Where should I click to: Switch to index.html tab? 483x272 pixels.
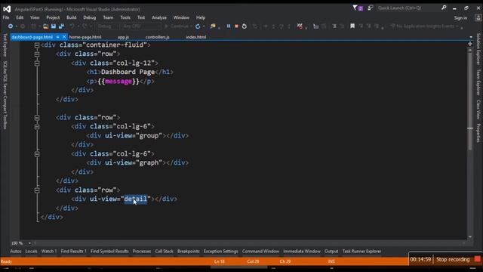click(196, 37)
